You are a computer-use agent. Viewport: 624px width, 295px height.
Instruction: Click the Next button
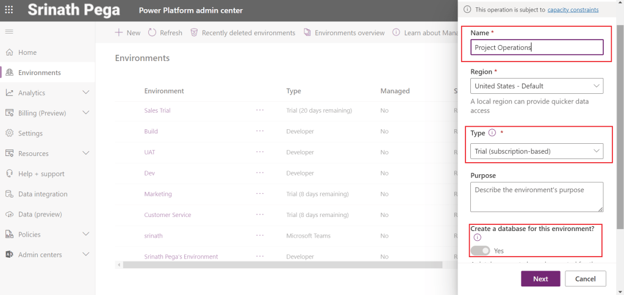pos(540,279)
